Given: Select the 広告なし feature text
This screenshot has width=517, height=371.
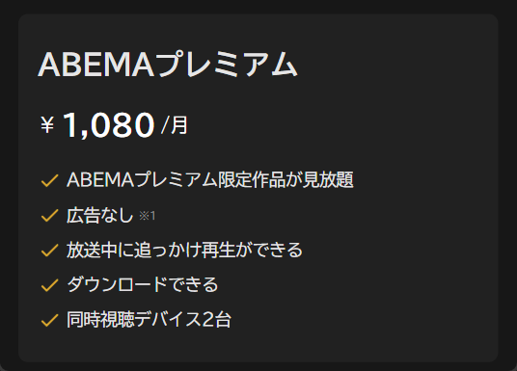Looking at the screenshot, I should [100, 216].
